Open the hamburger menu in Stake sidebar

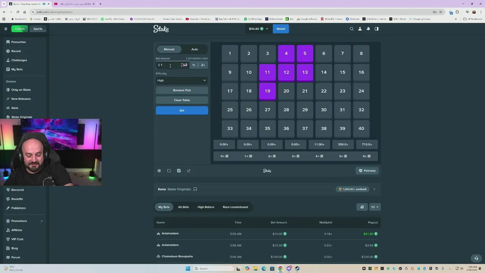[x=6, y=29]
